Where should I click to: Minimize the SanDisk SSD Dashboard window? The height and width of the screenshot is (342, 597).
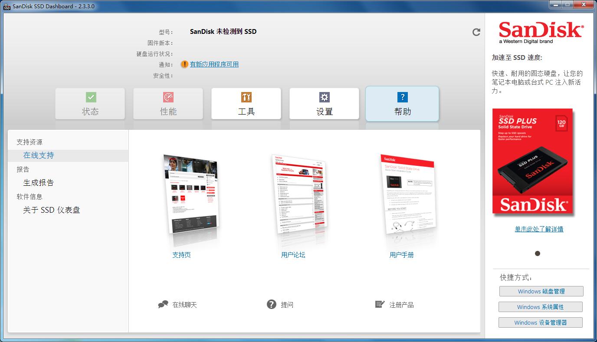pyautogui.click(x=555, y=5)
